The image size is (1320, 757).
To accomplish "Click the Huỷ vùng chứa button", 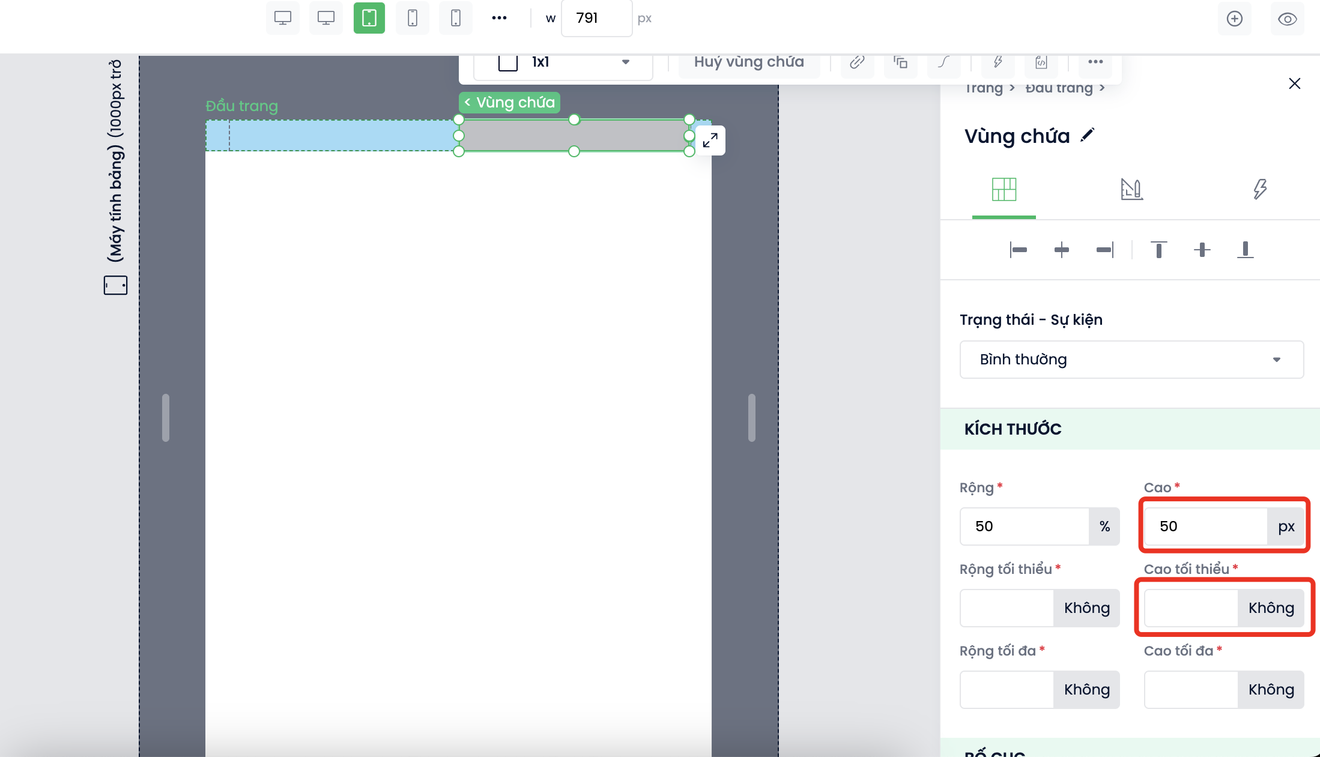I will pyautogui.click(x=749, y=62).
